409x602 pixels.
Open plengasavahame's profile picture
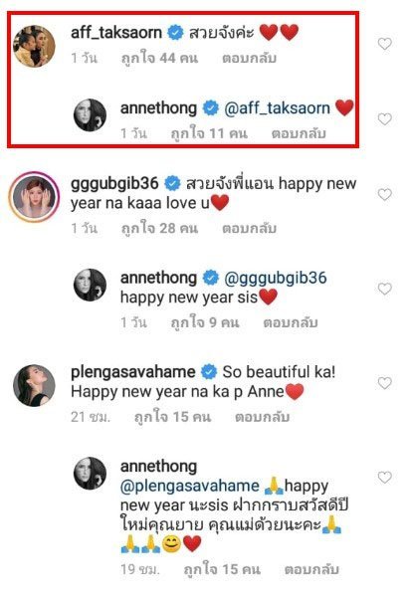(34, 385)
